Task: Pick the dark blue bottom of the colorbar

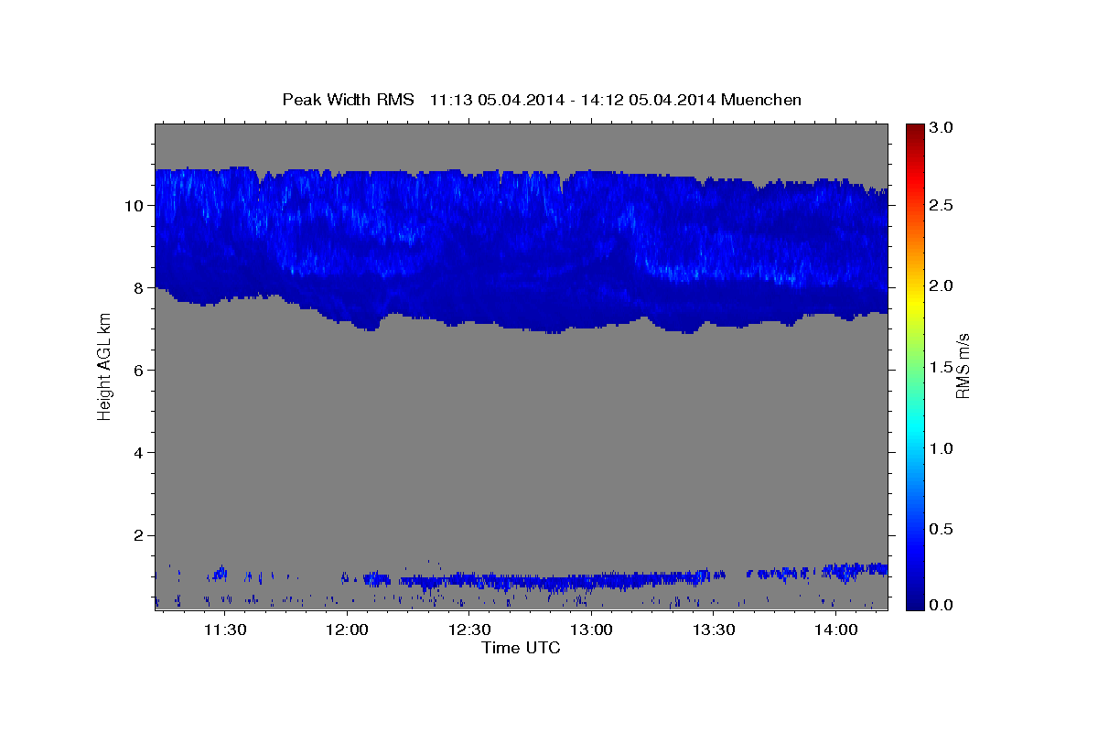Action: (x=914, y=603)
